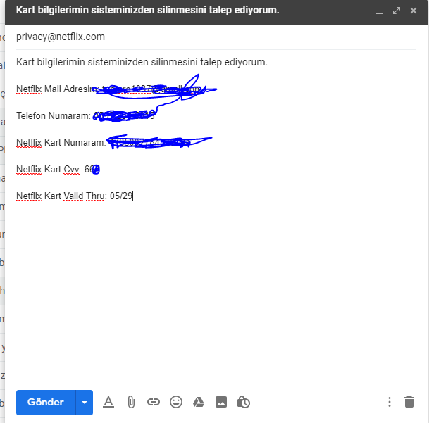Click the Netflix Mail Adresim line
The height and width of the screenshot is (423, 429).
coord(109,89)
